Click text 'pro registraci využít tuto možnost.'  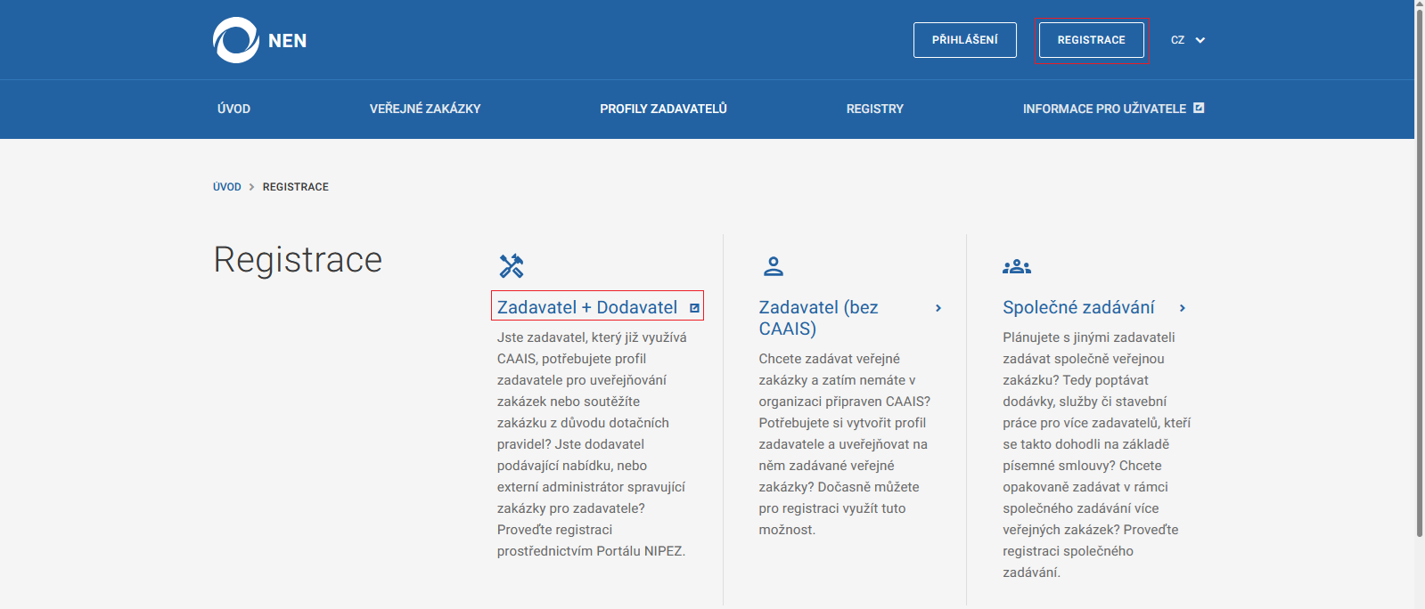[x=831, y=519]
